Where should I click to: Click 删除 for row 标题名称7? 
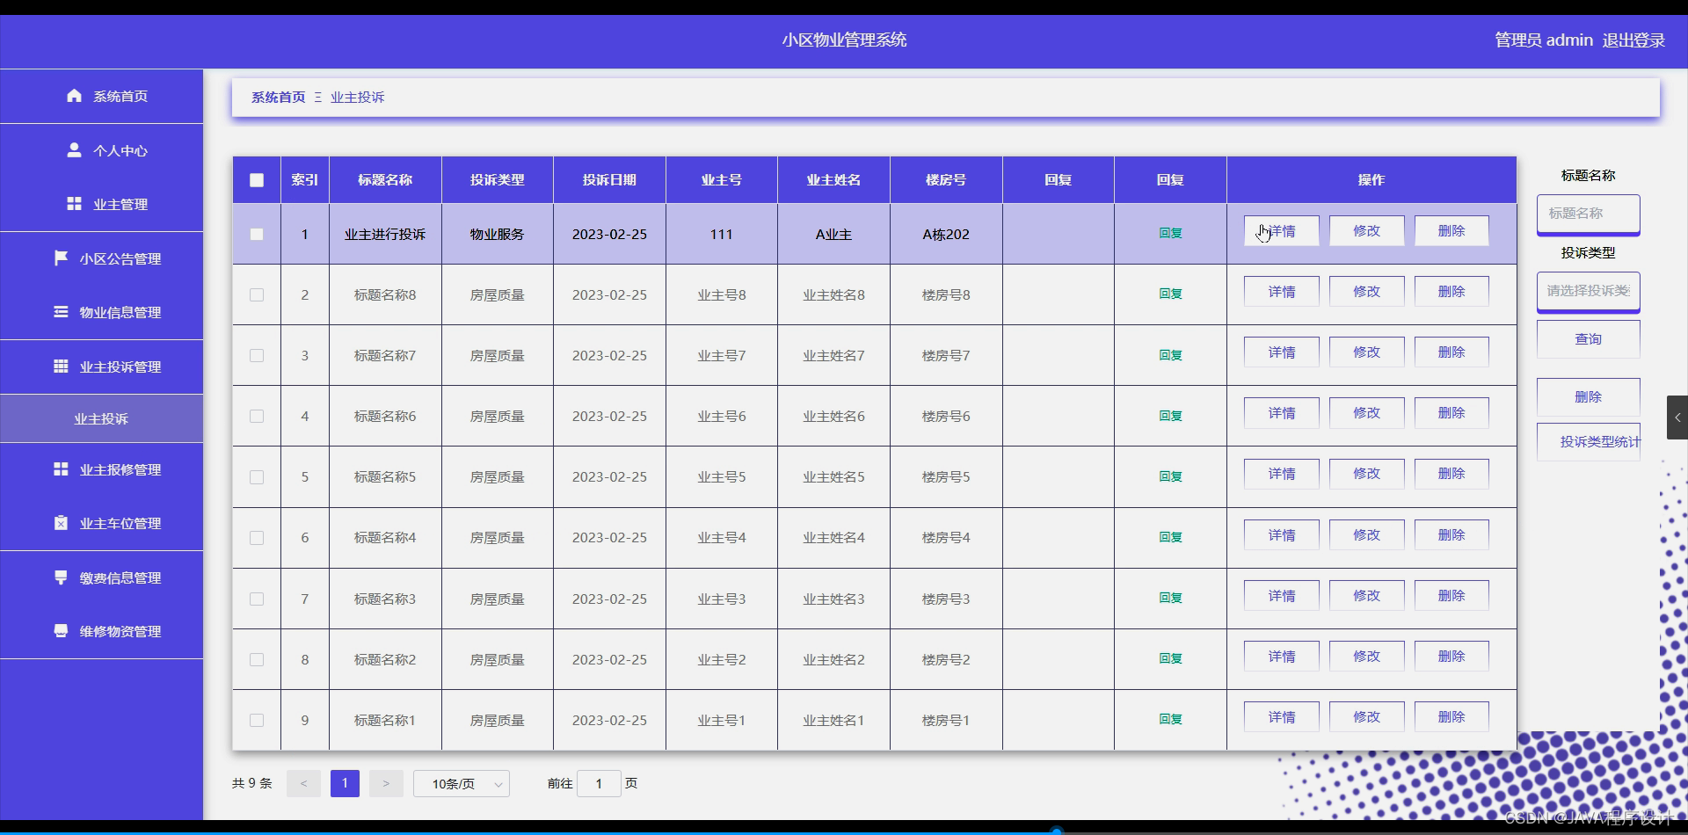click(1452, 352)
